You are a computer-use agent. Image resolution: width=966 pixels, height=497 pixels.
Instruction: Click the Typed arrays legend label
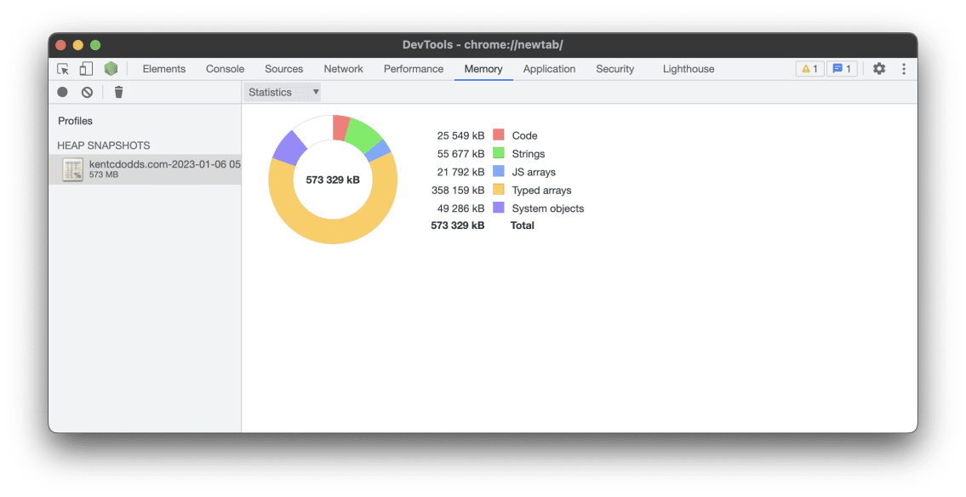point(541,191)
